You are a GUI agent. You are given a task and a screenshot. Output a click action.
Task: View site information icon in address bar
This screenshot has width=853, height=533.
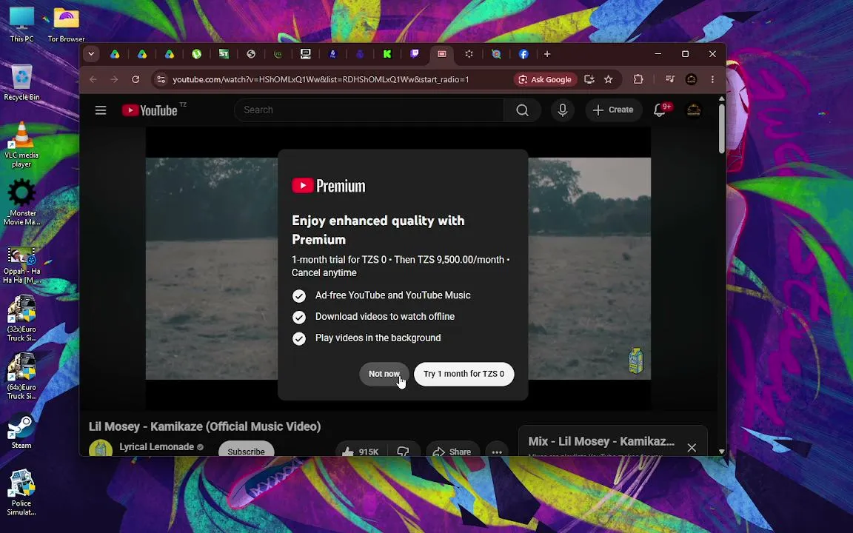click(161, 79)
